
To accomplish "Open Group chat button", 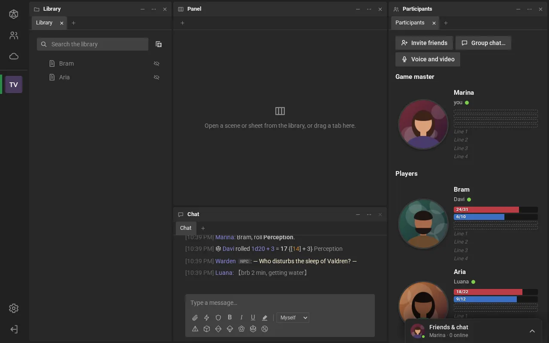I will [483, 43].
